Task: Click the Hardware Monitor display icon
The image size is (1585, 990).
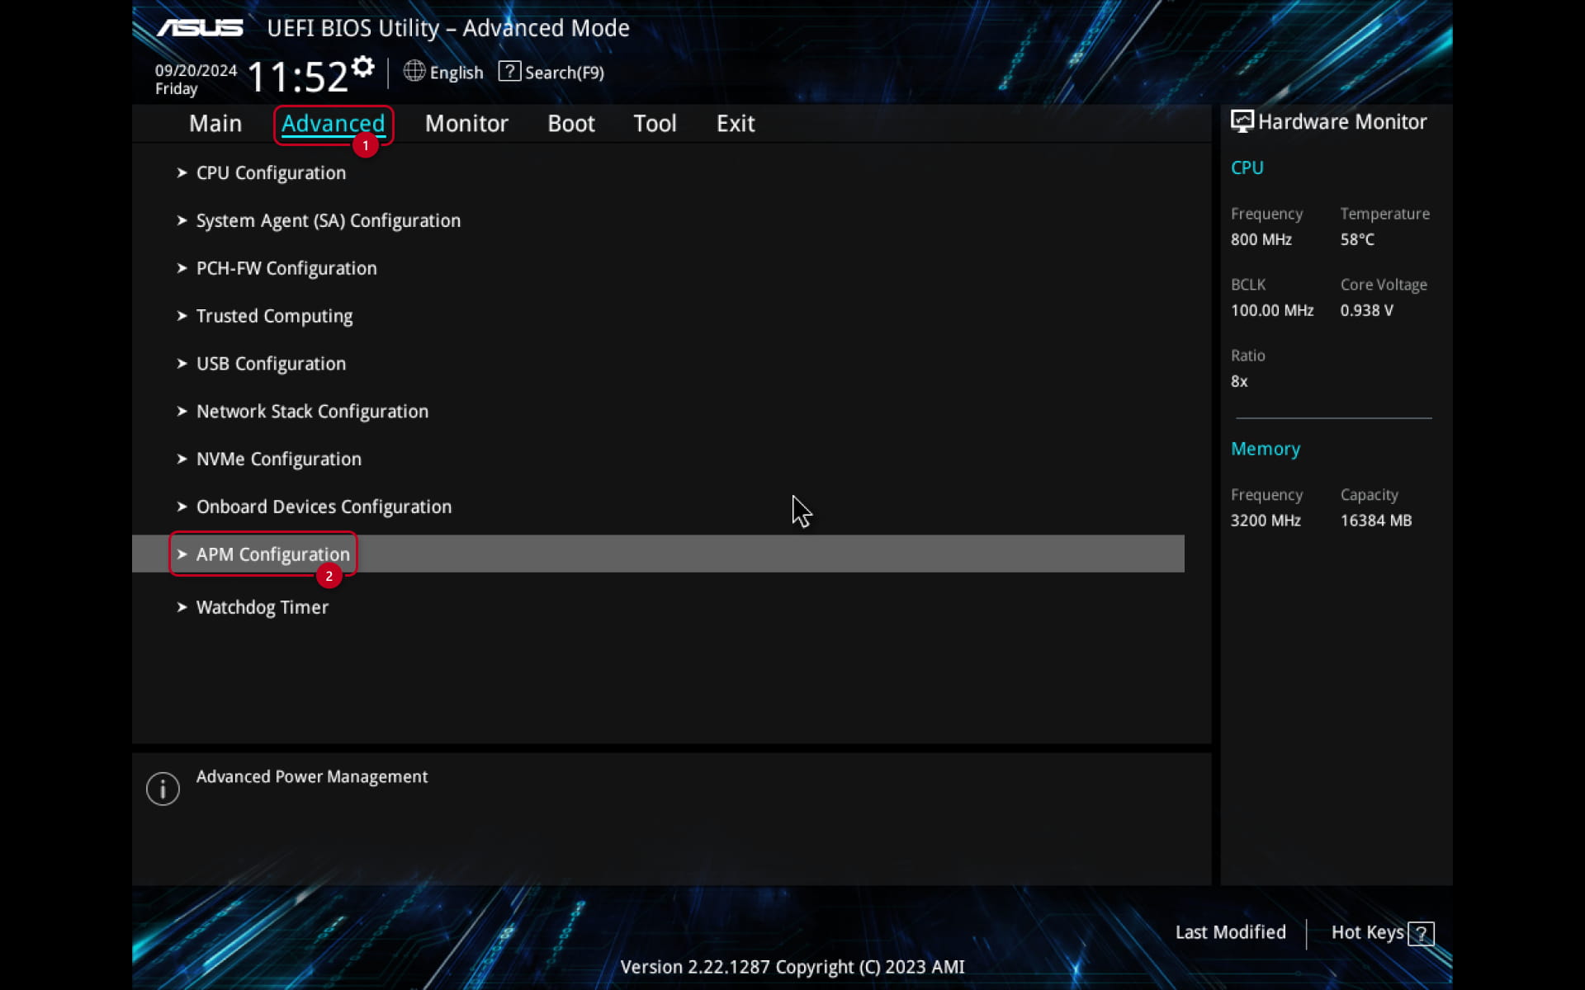Action: (1242, 121)
